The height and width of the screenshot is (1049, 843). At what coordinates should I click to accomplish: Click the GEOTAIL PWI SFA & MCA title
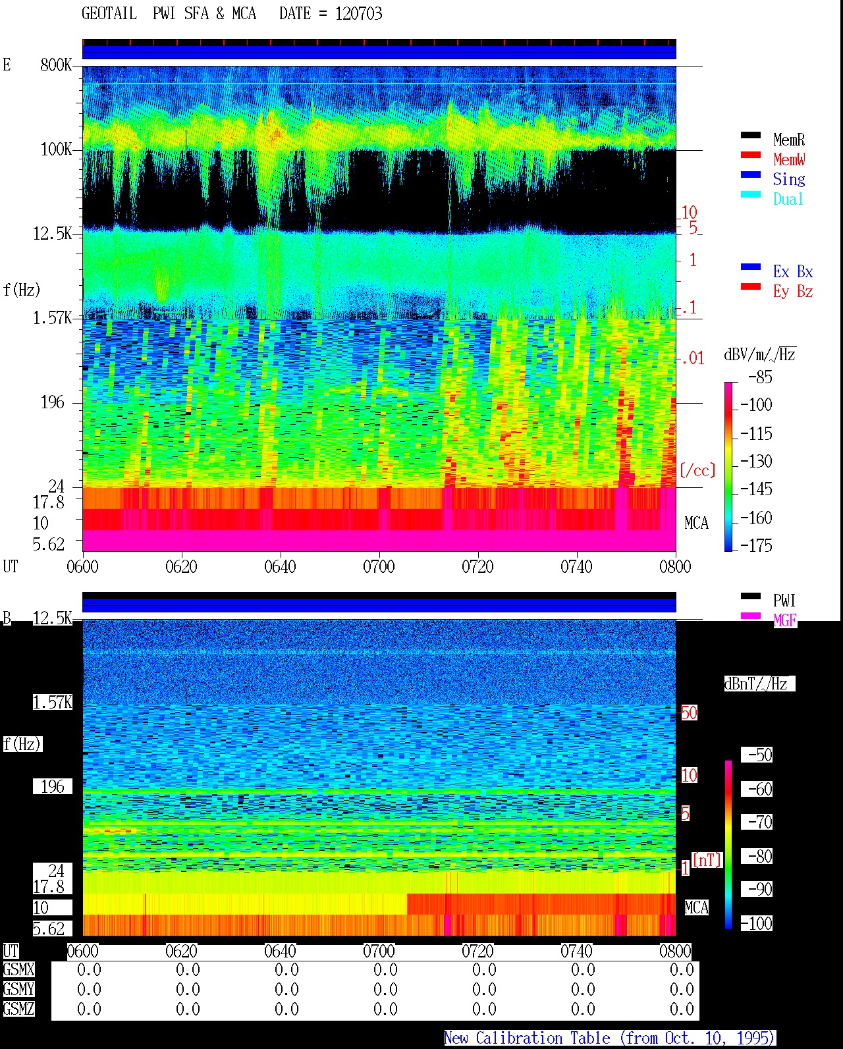169,13
